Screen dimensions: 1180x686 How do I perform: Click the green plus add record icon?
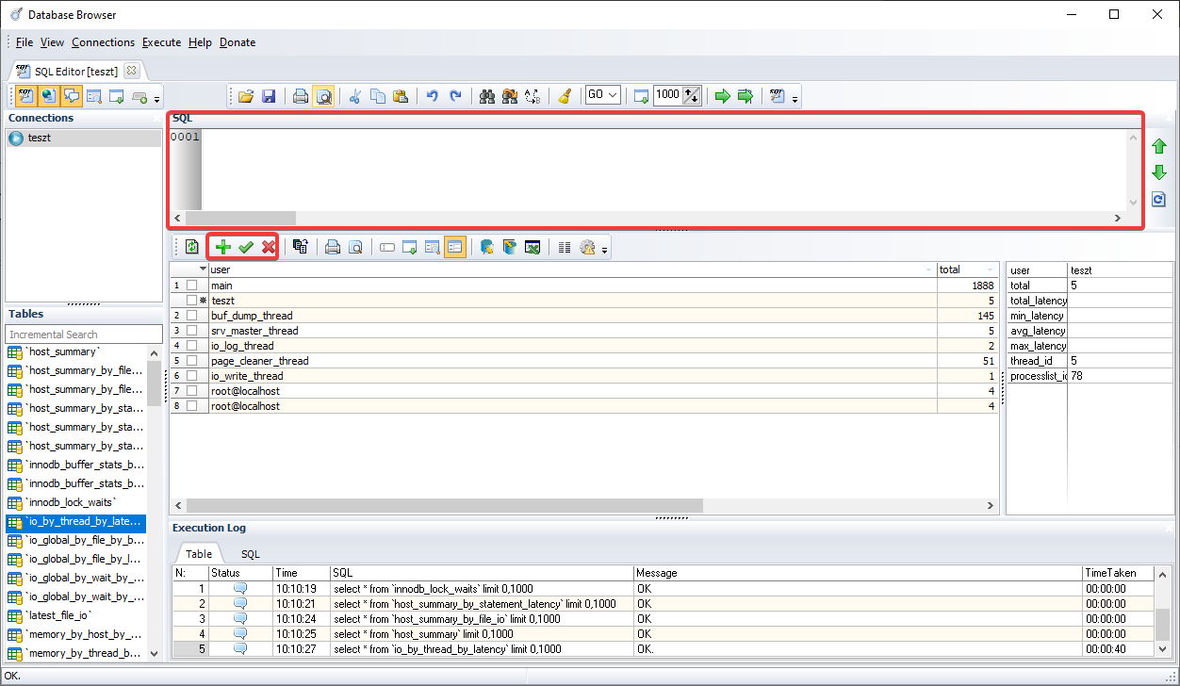point(223,247)
